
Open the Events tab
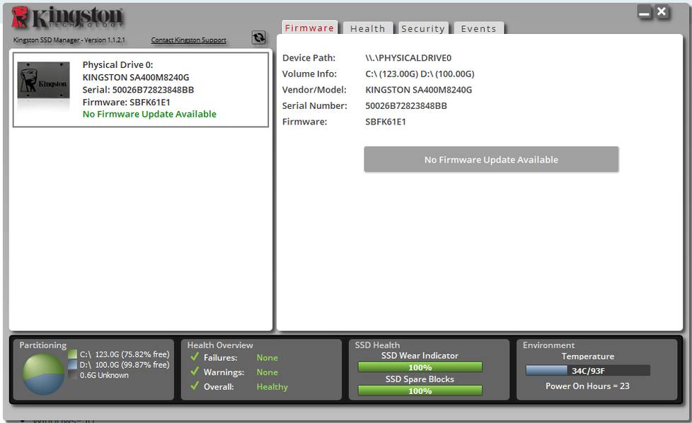point(478,29)
